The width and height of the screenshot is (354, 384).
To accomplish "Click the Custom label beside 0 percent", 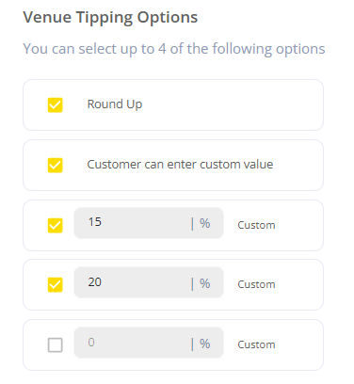I will tap(256, 344).
